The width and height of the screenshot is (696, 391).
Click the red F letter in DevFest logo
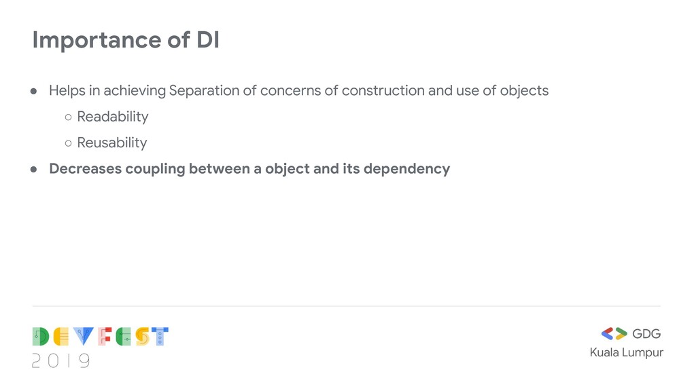pos(105,337)
